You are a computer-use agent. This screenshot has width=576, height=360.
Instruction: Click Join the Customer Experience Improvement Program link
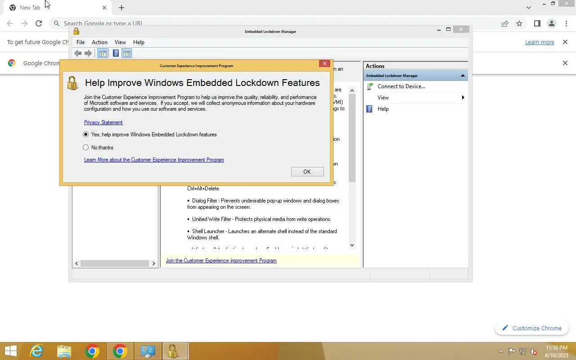pos(221,261)
